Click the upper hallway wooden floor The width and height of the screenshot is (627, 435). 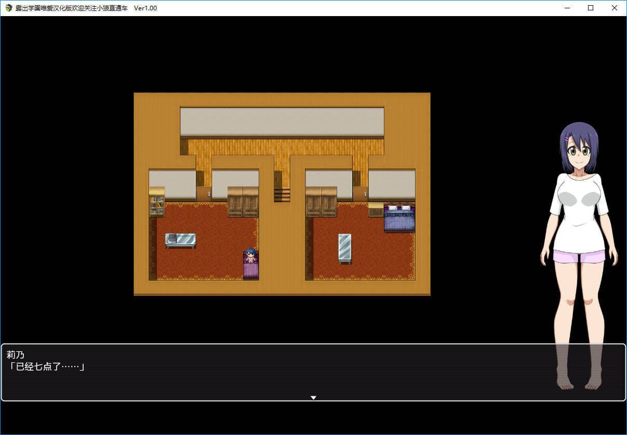282,147
